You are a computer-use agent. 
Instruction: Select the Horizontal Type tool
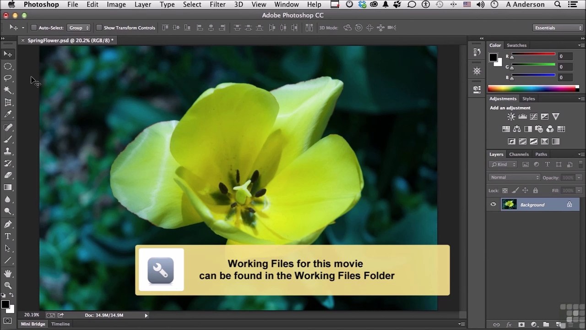8,236
